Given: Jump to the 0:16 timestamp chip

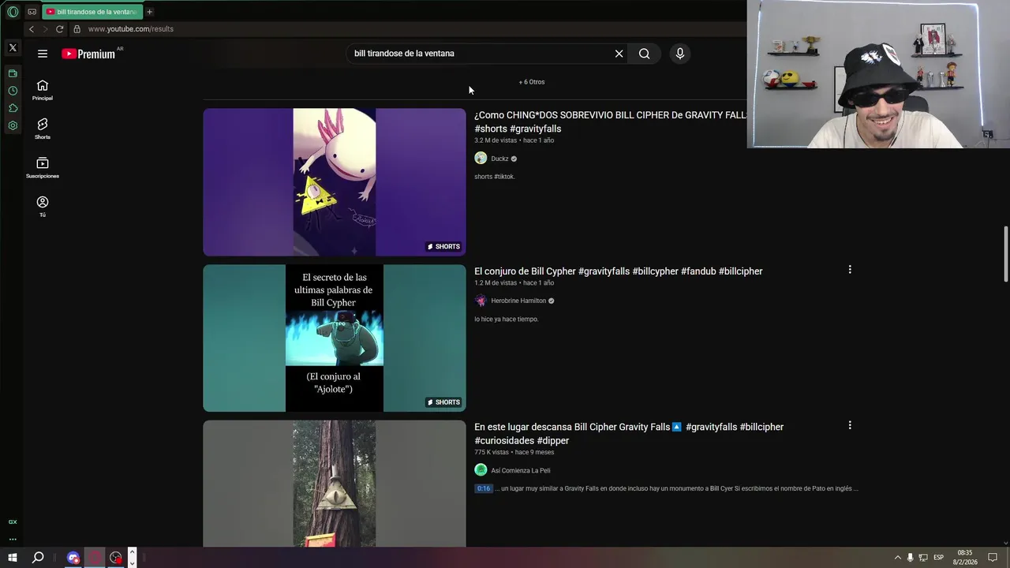Looking at the screenshot, I should 484,488.
